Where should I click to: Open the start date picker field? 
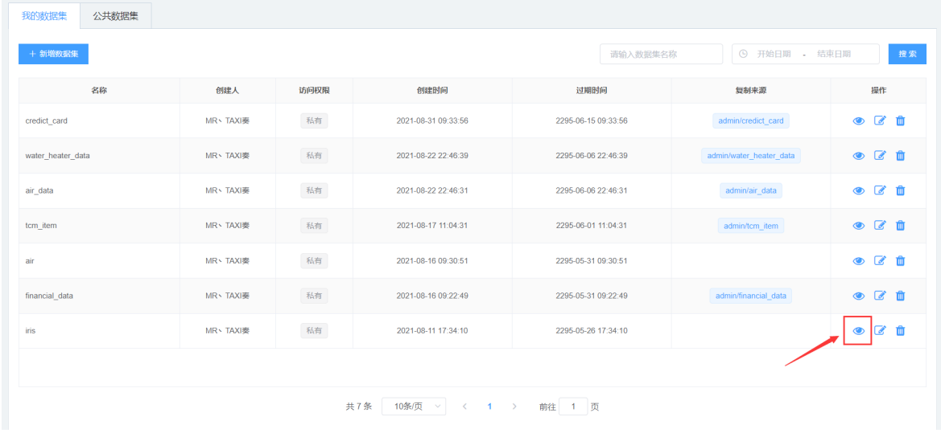point(773,54)
